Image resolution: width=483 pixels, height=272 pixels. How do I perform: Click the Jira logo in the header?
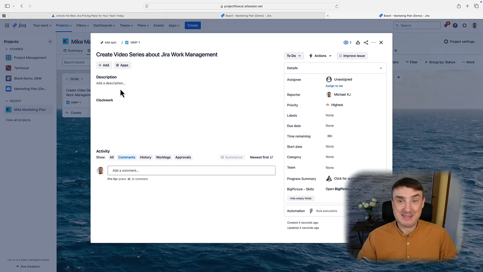tap(19, 25)
